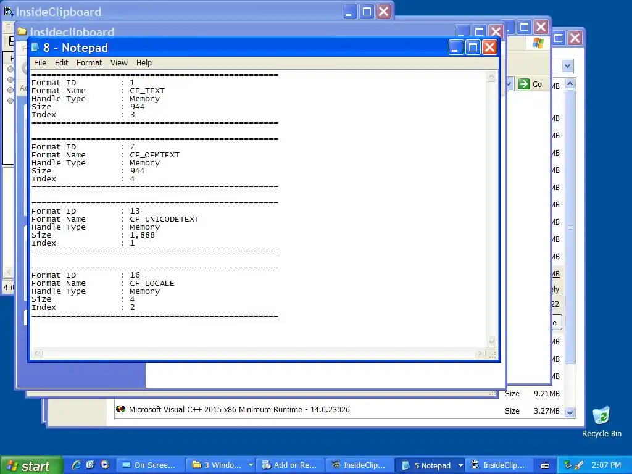This screenshot has height=474, width=632.
Task: Maximize the Notepad window
Action: click(473, 48)
